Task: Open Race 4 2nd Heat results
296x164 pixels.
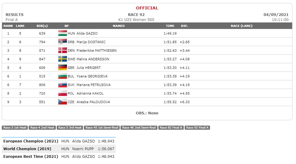Action: [42, 128]
